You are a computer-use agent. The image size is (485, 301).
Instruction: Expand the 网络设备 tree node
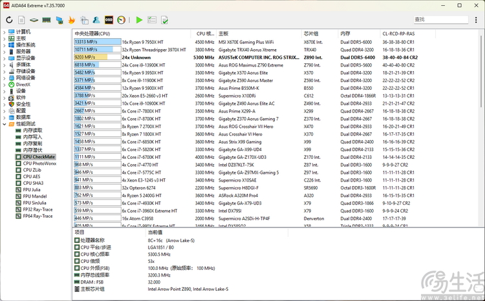[x=5, y=78]
